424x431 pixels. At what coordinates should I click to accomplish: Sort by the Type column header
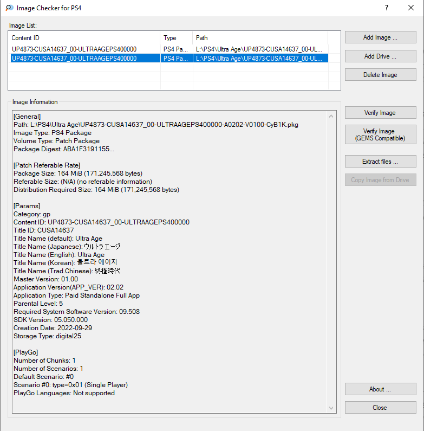tap(177, 38)
